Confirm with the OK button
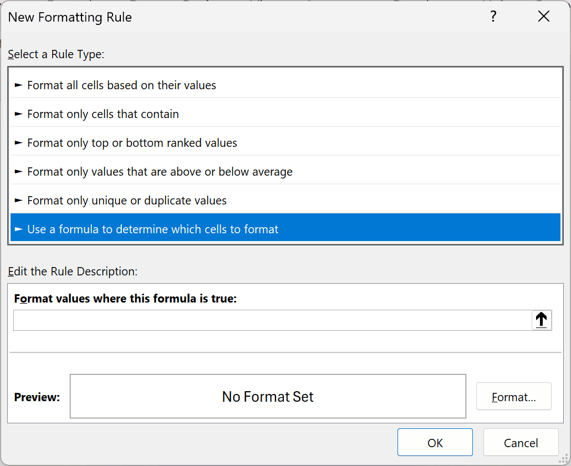The image size is (571, 466). (x=435, y=442)
